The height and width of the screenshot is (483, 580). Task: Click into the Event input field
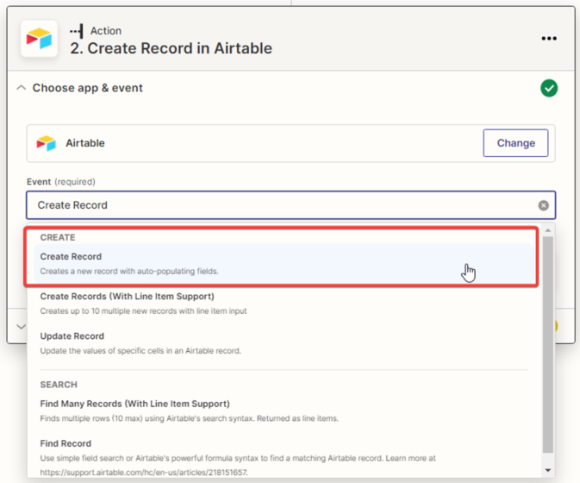[x=276, y=205]
